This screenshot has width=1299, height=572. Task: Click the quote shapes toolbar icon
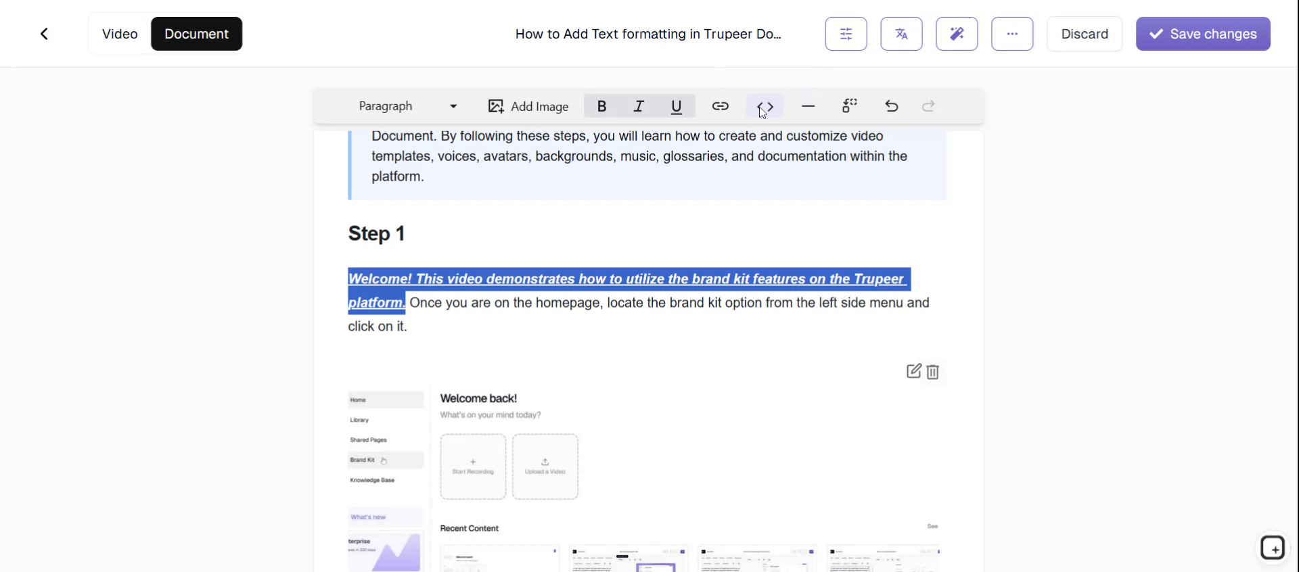[850, 106]
